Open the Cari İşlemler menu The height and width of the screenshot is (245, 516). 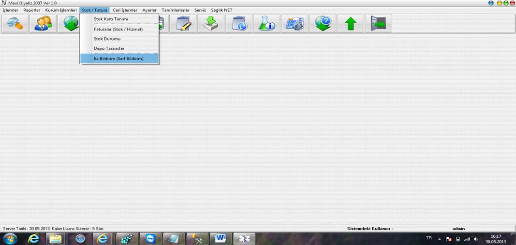(x=125, y=10)
